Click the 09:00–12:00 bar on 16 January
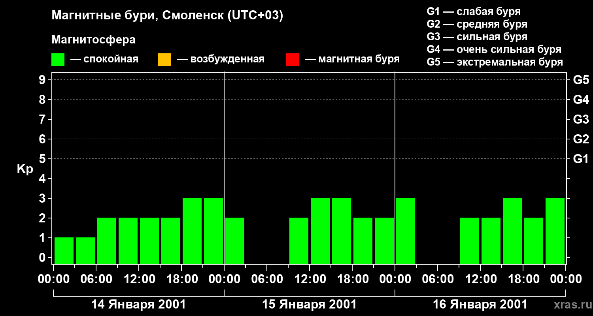The height and width of the screenshot is (316, 593). (x=470, y=241)
